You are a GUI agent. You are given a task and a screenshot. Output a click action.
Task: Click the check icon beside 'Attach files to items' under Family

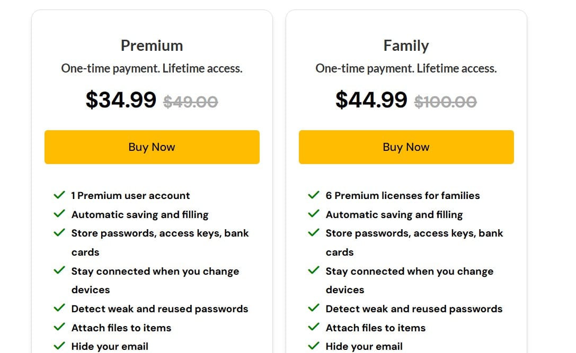coord(314,327)
